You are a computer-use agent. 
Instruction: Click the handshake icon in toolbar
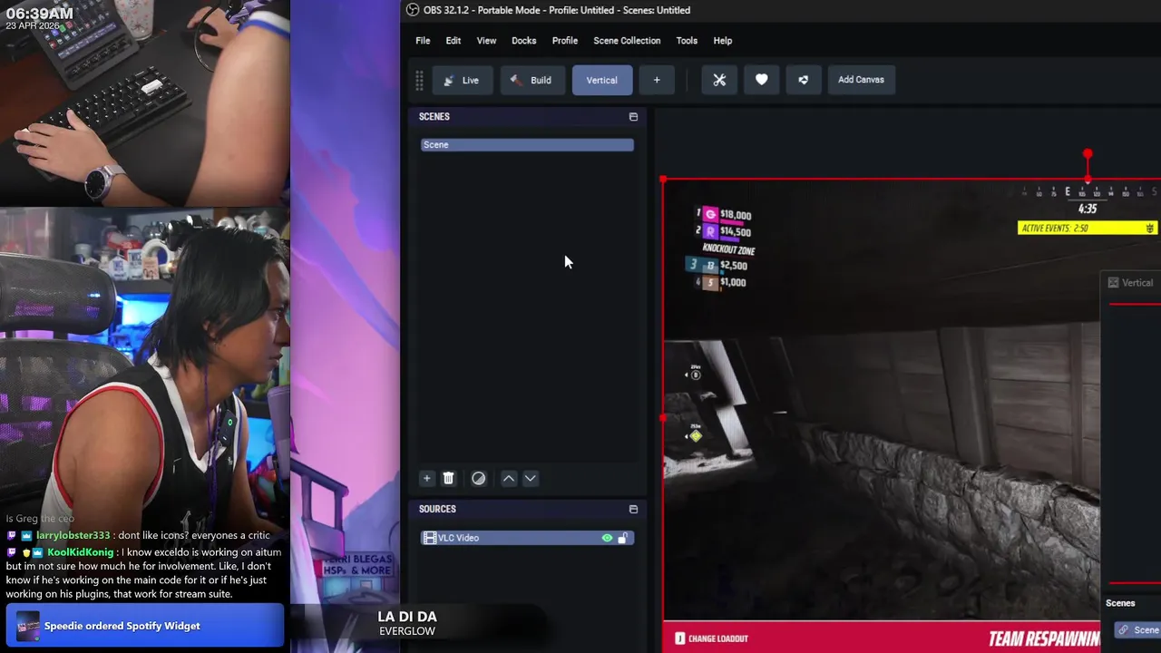803,80
